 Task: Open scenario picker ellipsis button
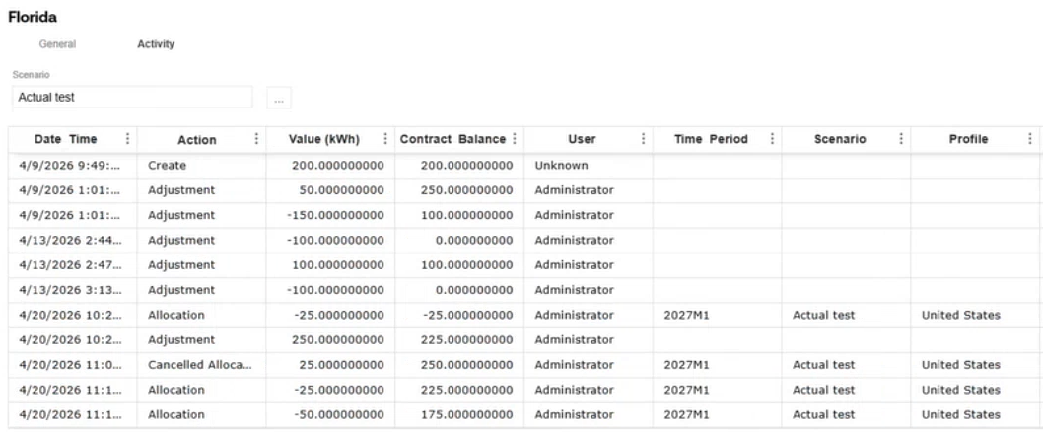[279, 98]
